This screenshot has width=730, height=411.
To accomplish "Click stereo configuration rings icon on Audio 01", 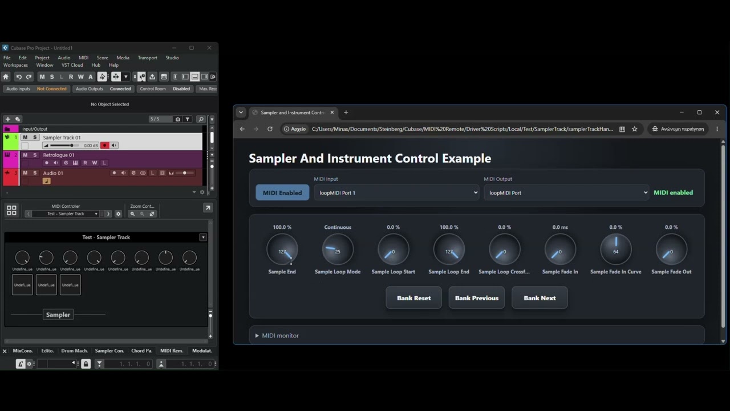I will coord(143,173).
